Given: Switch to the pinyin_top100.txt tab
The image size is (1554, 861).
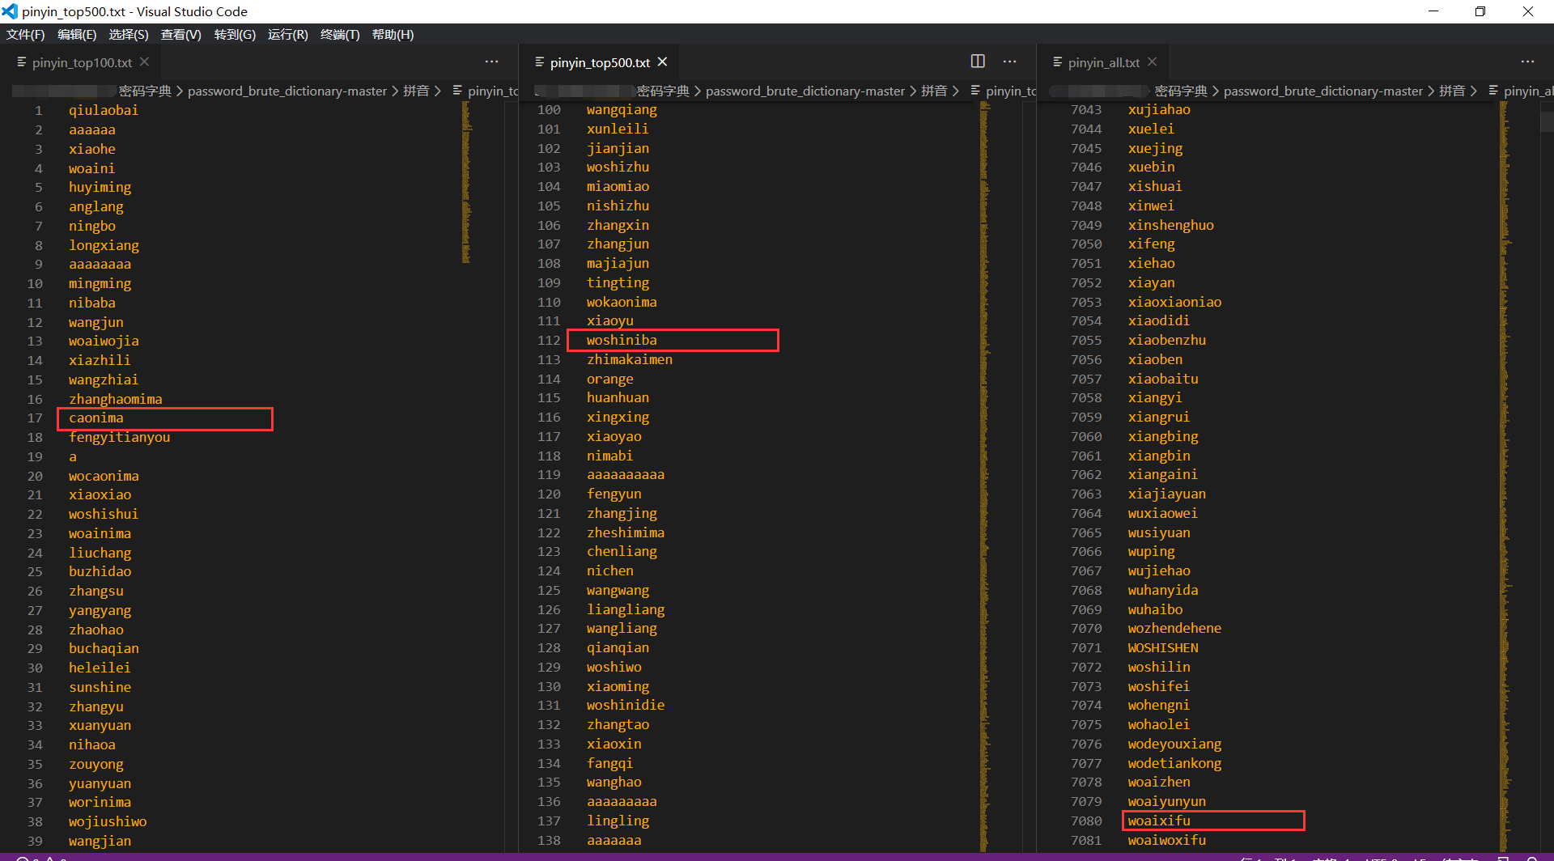Looking at the screenshot, I should click(81, 62).
